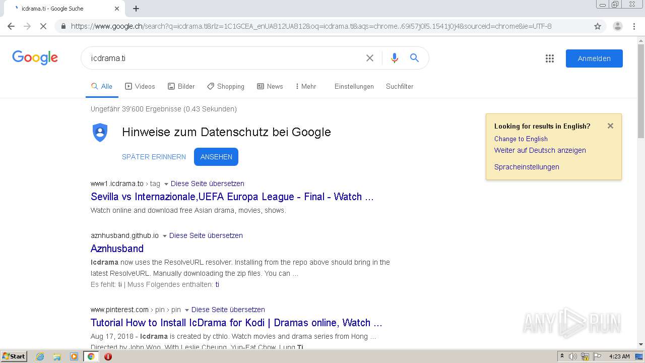Open Einstellungen menu

click(x=354, y=87)
